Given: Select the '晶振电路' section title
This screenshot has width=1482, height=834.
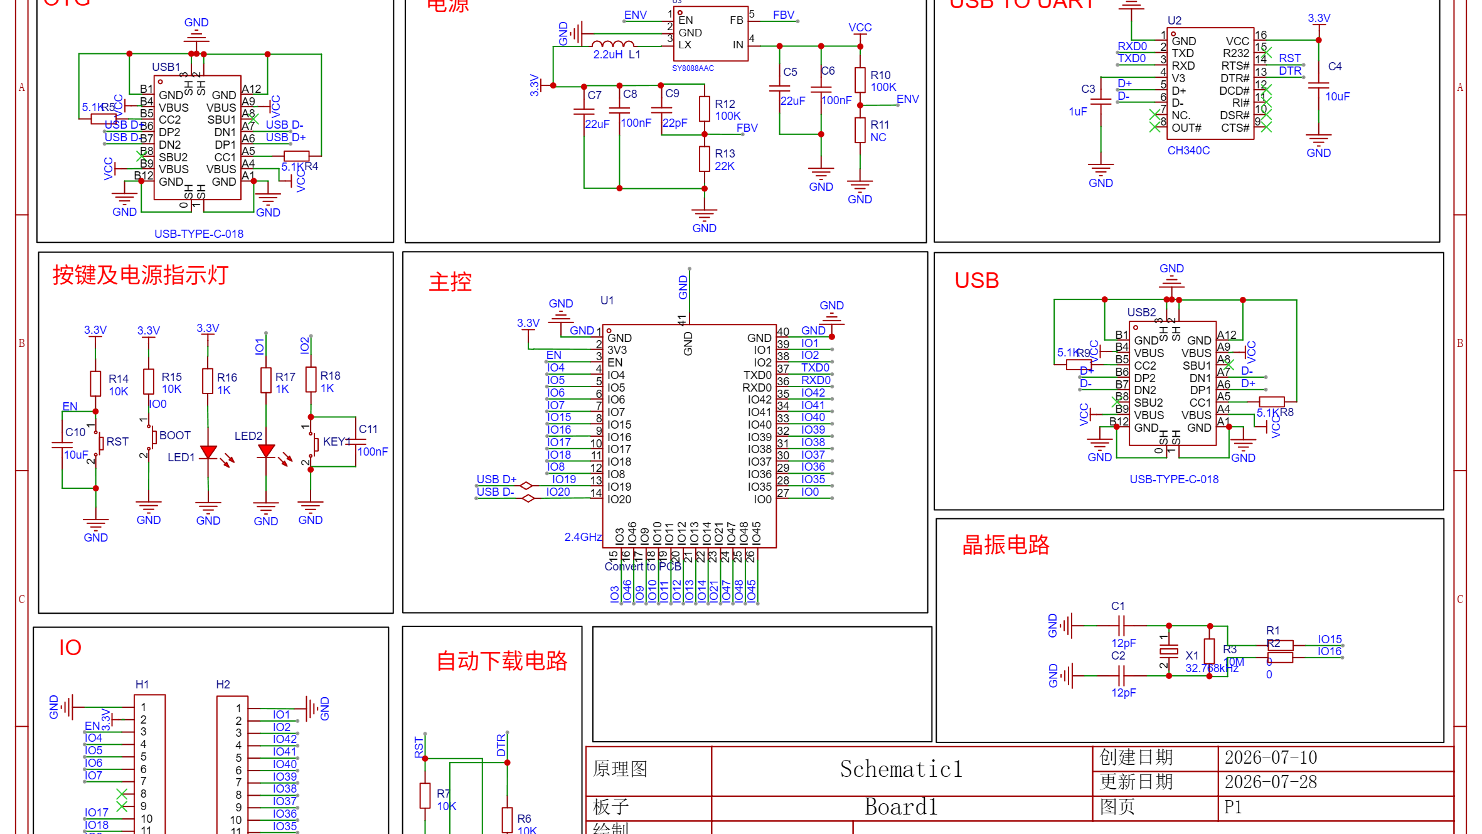Looking at the screenshot, I should [1005, 545].
